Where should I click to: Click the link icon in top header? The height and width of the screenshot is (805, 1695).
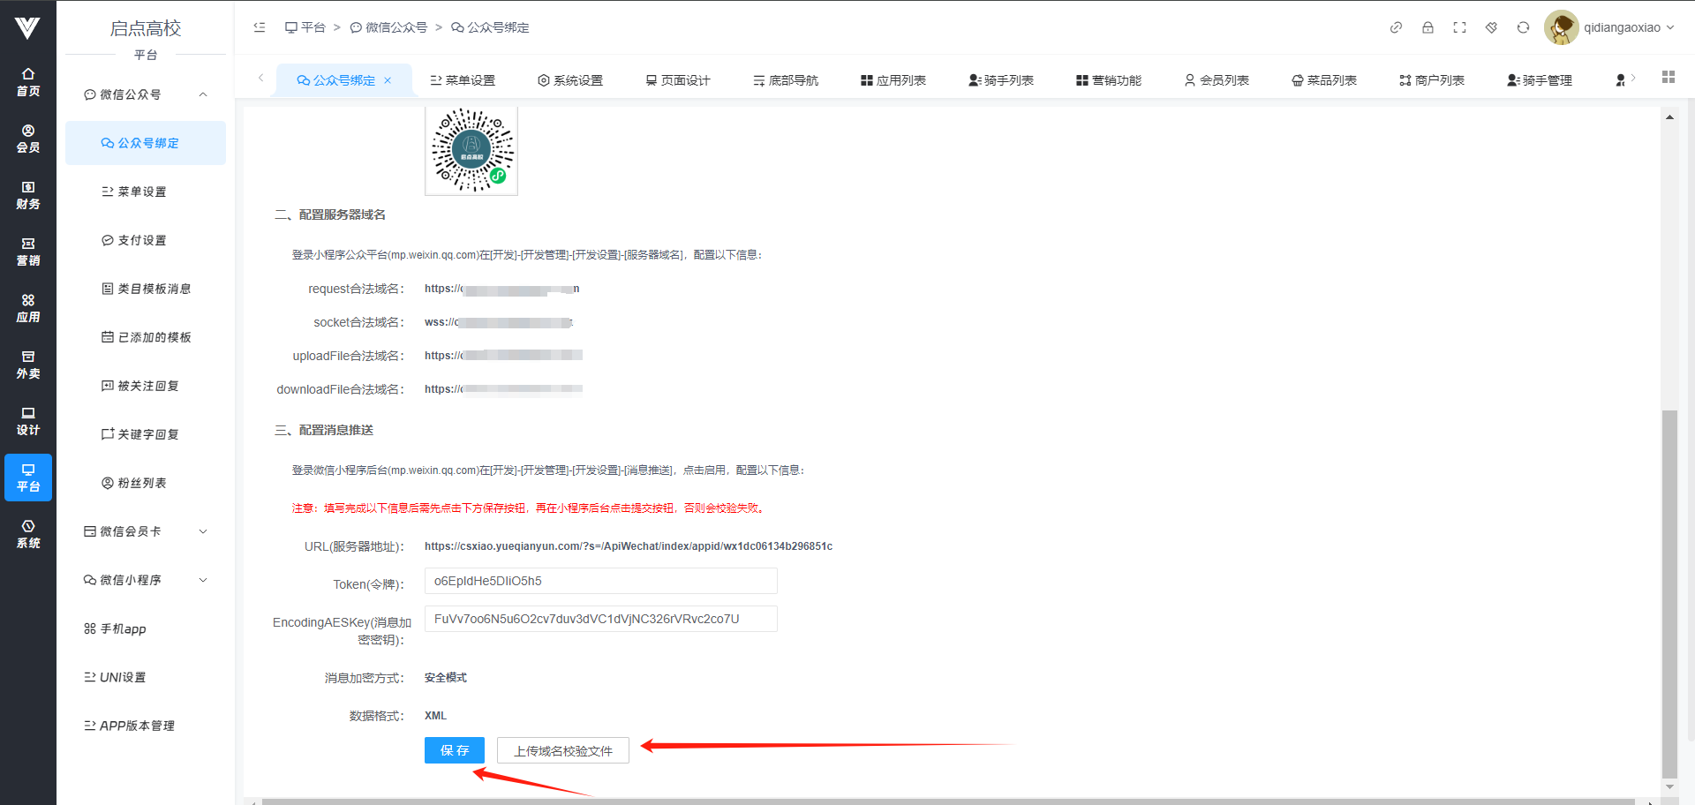(x=1396, y=27)
